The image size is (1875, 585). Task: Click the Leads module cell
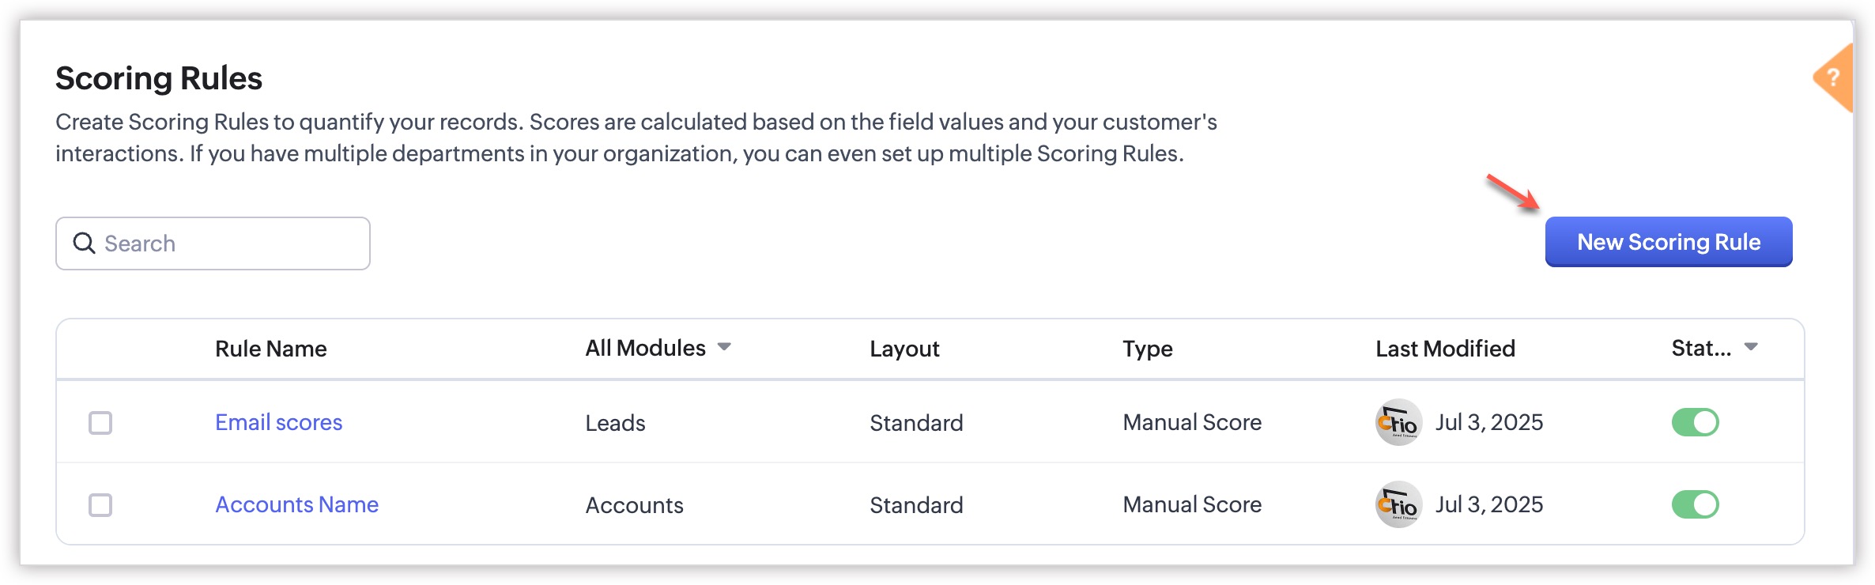(615, 423)
